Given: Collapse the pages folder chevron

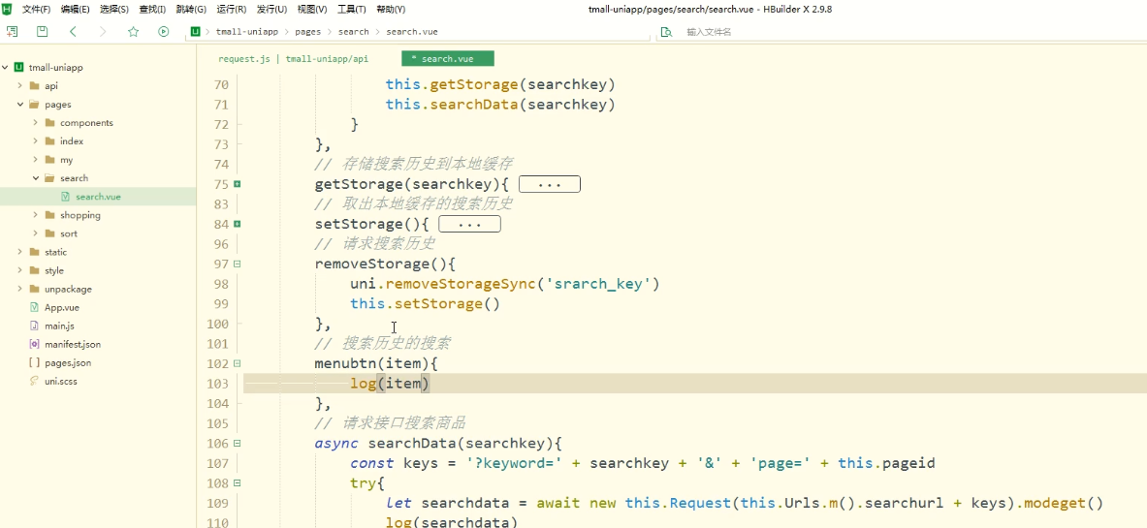Looking at the screenshot, I should tap(20, 104).
